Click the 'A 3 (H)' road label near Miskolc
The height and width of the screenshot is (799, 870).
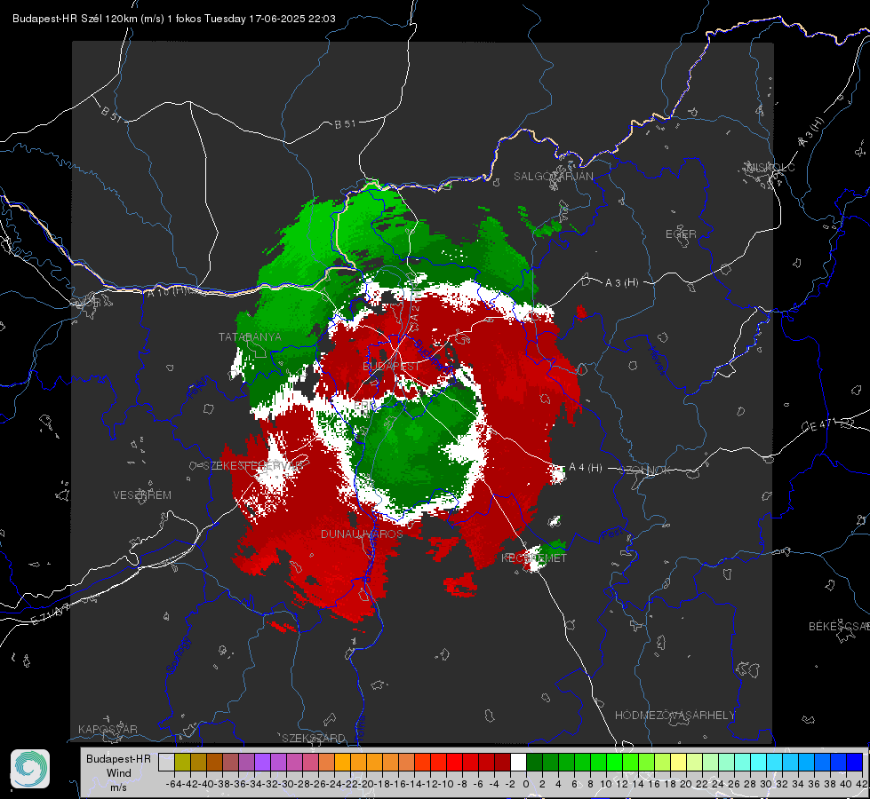point(811,132)
